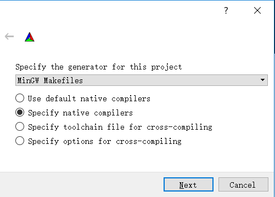Select the Specify native compilers radio circle
Viewport: 275px width, 197px height.
[x=20, y=112]
